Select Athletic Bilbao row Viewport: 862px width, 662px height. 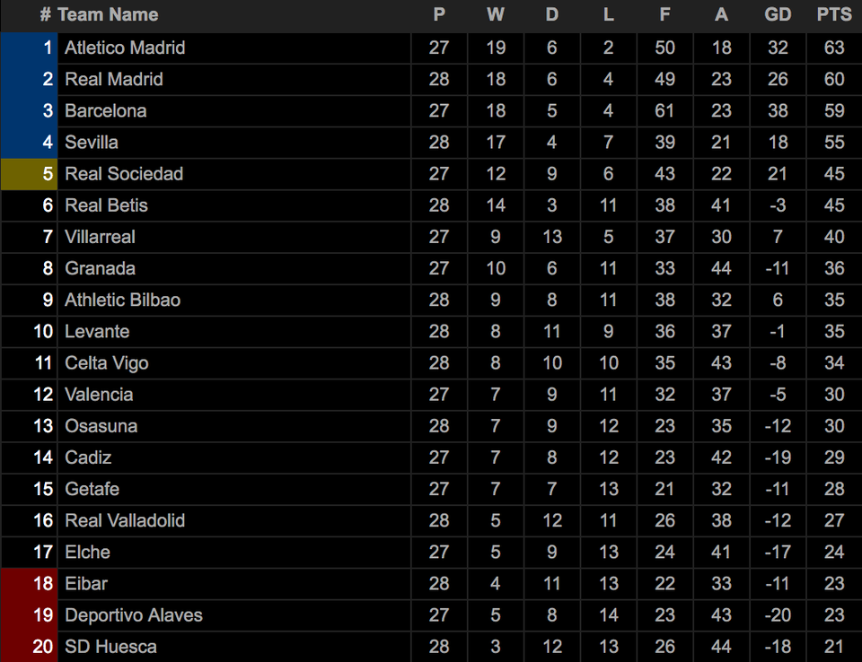(x=431, y=300)
